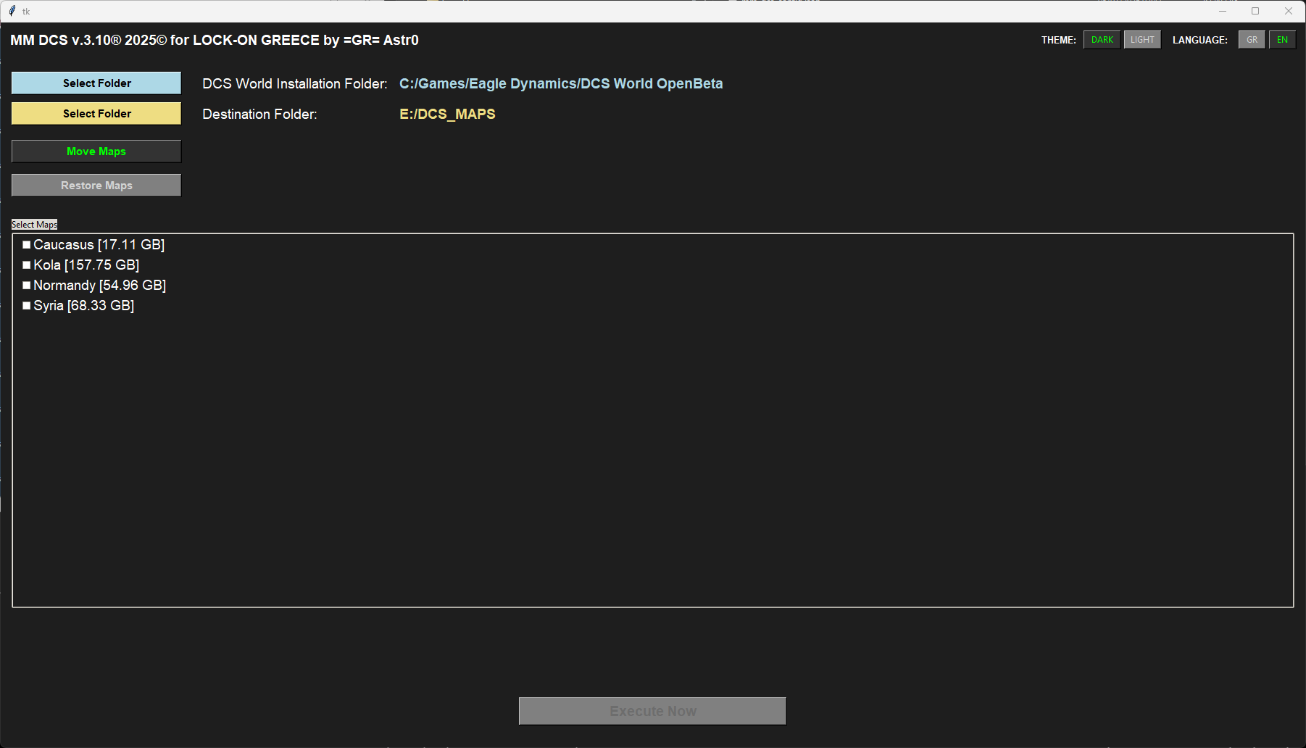
Task: Choose the Move Maps mode
Action: 96,151
